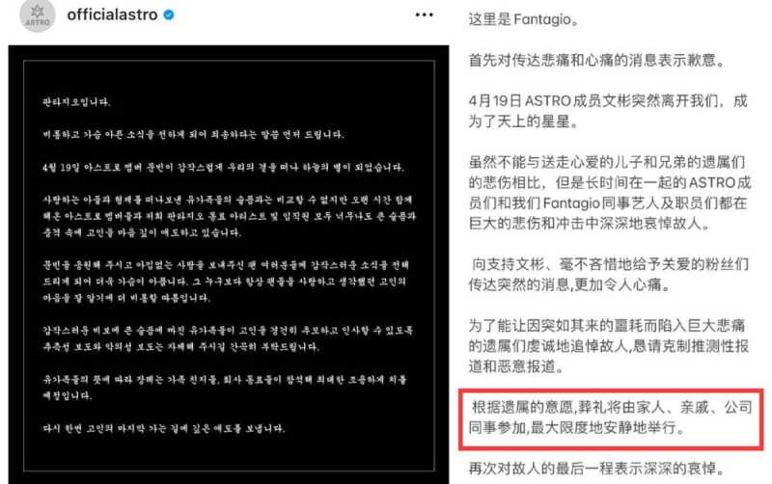Click the paragraph starting '4月19日ASTRO成员文彬'
Screen dimensions: 772x484
point(608,111)
